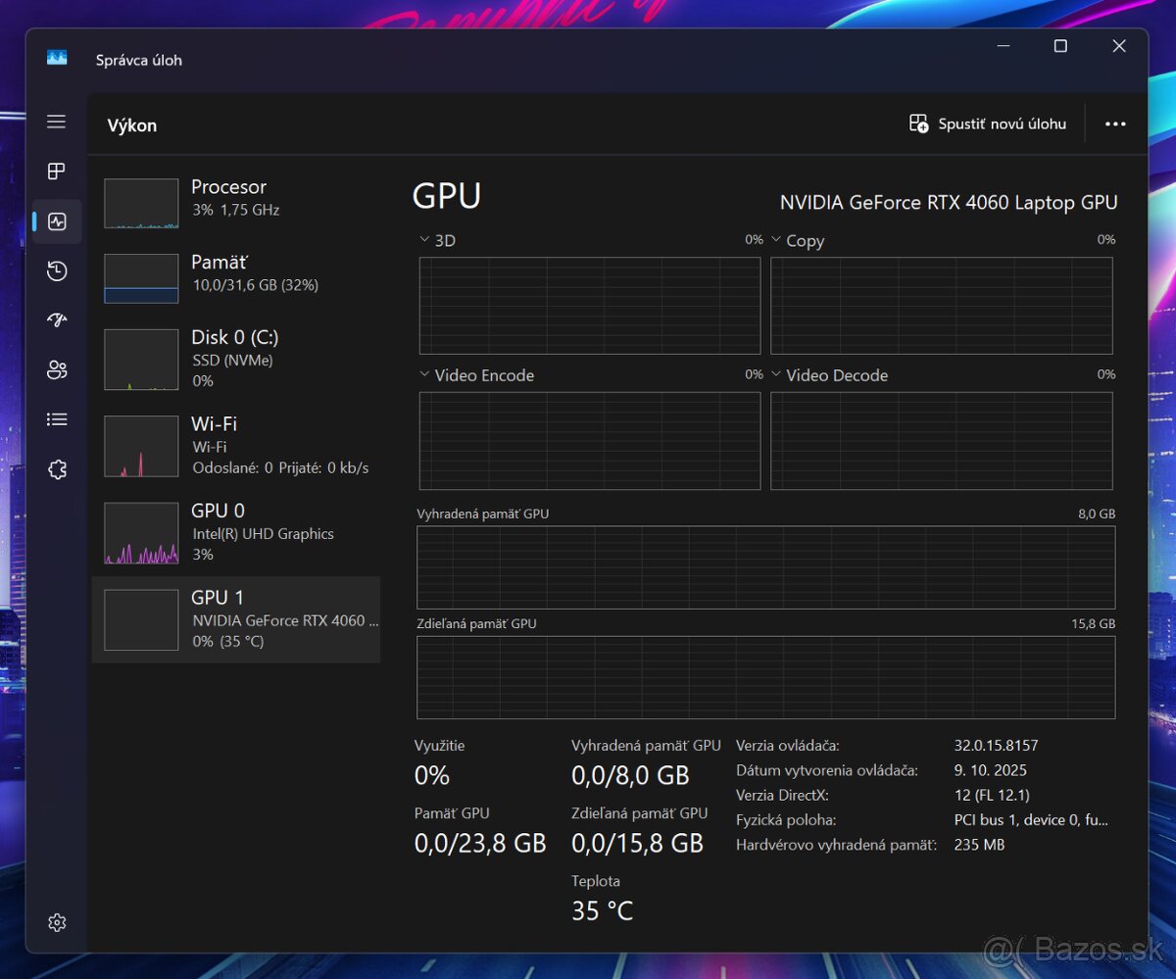Expand the navigation pane with hamburger icon
This screenshot has height=979, width=1176.
56,122
